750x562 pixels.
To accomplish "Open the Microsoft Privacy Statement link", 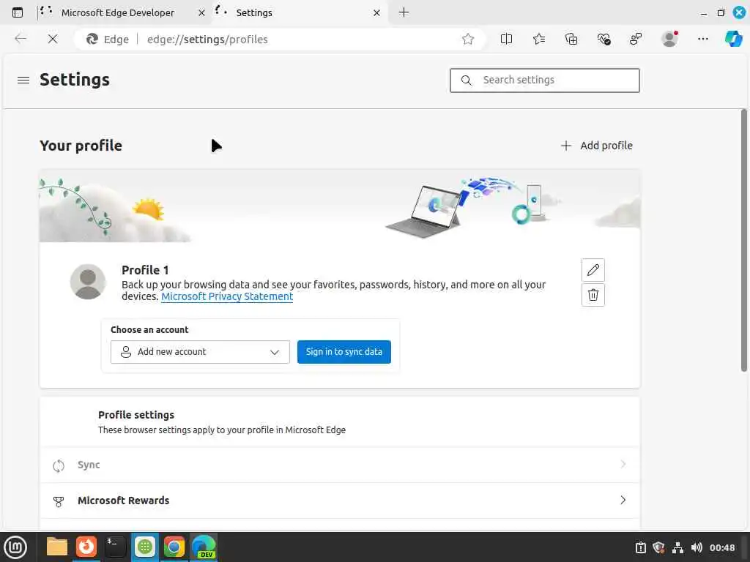I will click(x=227, y=296).
